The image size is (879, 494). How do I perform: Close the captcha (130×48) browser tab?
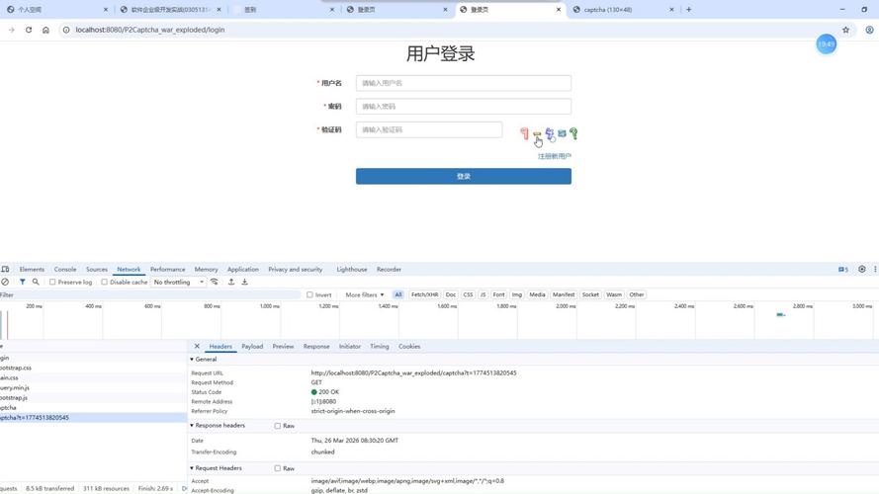click(x=671, y=10)
